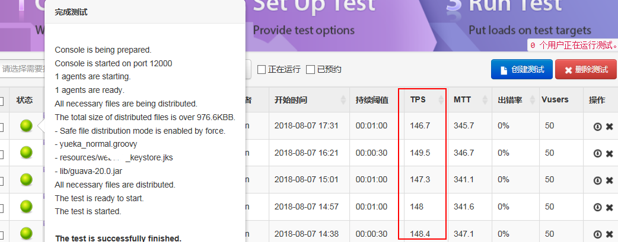Click the green status ball of the 14:57 test
The image size is (618, 242).
26,206
